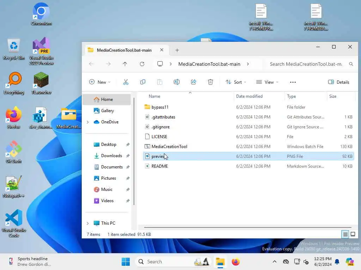Select Recycle Bin on desktop
The image size is (361, 270).
[x=14, y=49]
